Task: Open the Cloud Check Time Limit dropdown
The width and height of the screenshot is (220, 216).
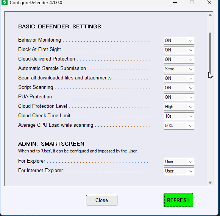Action: (x=179, y=117)
